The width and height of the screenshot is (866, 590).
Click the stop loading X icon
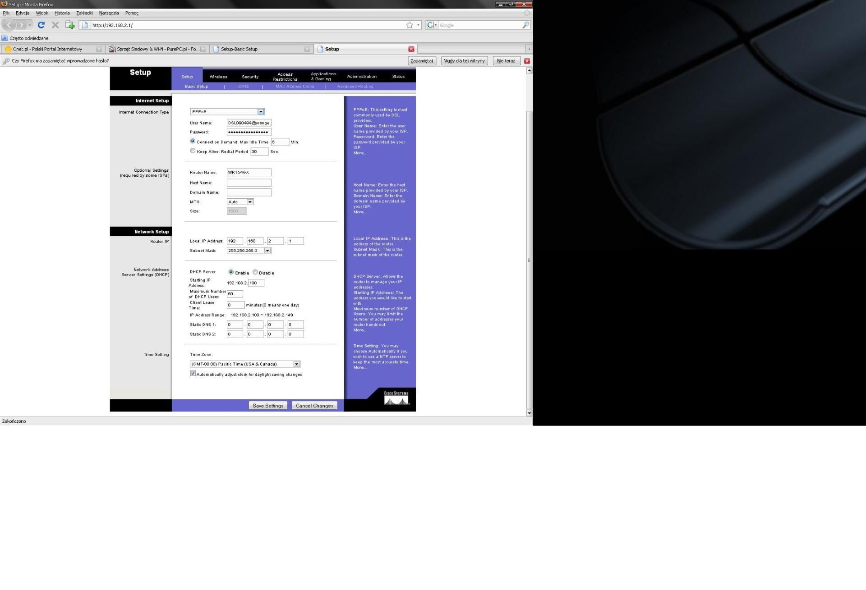pos(55,25)
